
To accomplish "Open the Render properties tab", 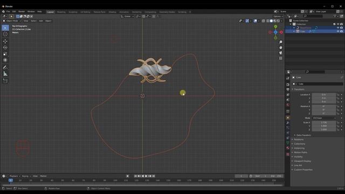I will 288,85.
